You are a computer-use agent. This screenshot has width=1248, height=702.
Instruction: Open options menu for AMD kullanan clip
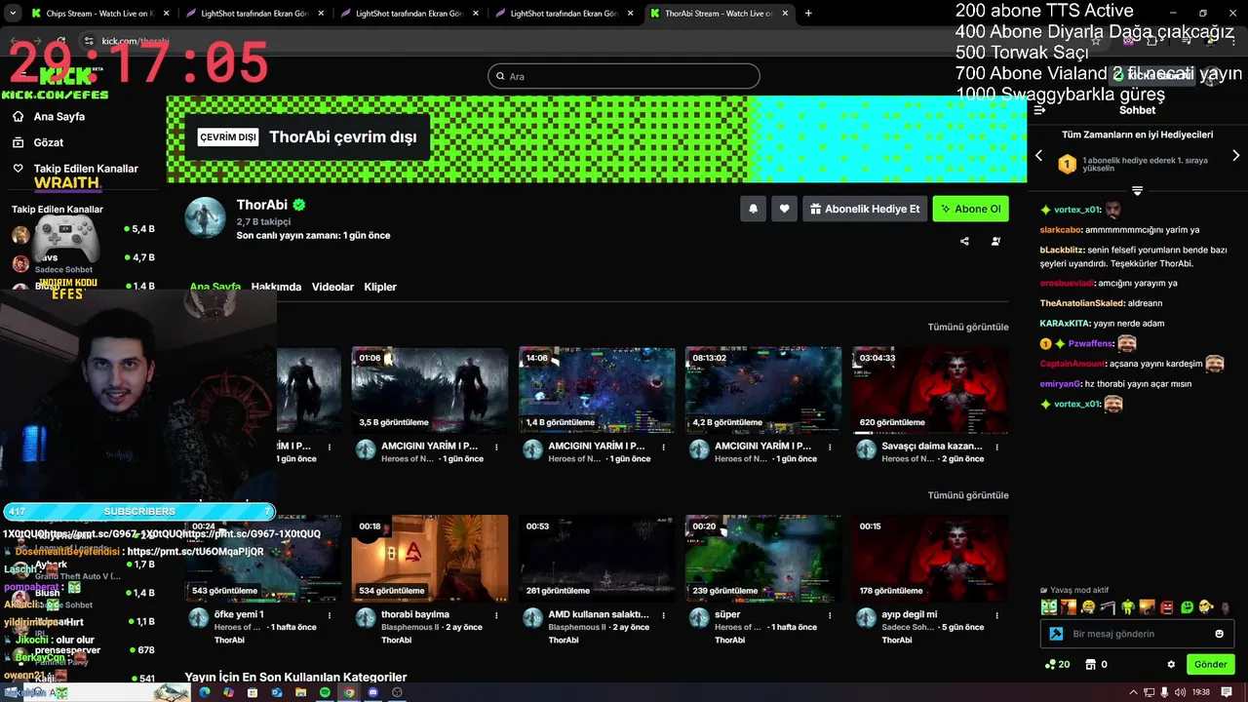tap(663, 616)
